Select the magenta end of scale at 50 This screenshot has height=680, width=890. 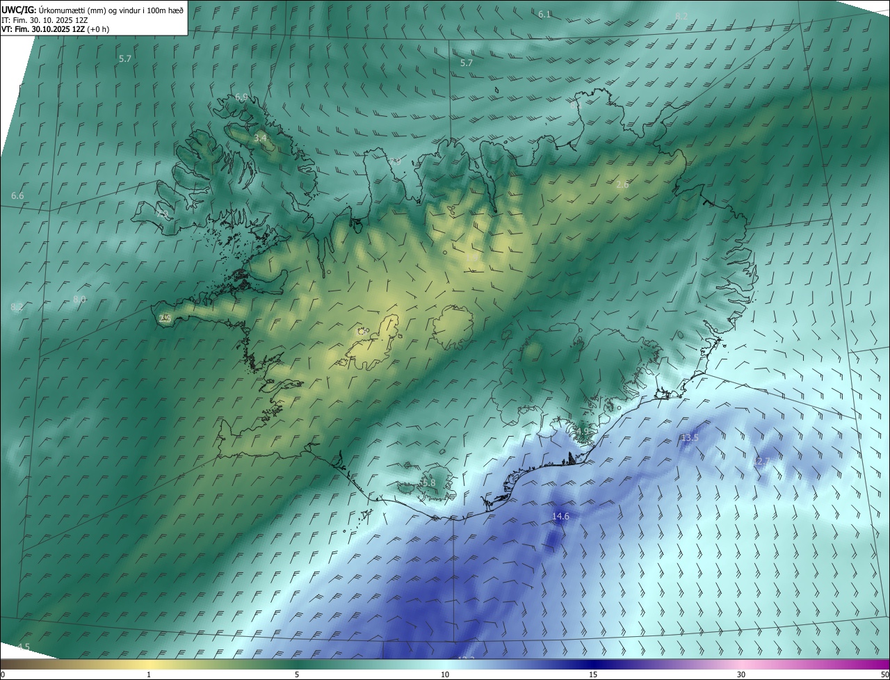coord(883,665)
